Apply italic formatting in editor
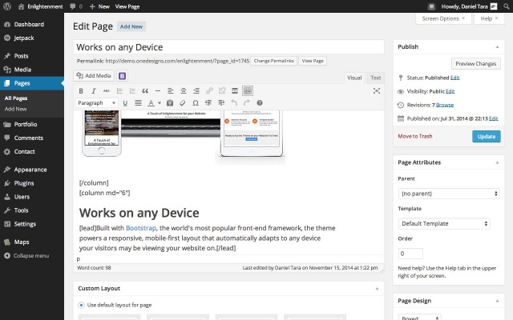513x320 pixels. [94, 91]
